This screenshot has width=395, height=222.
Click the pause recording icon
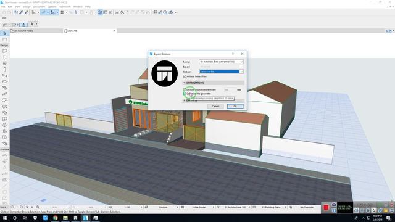tap(334, 210)
